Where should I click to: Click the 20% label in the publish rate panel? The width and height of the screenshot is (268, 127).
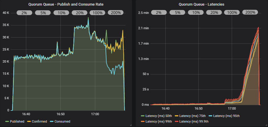pyautogui.click(x=80, y=13)
